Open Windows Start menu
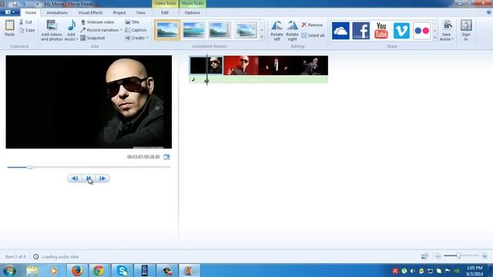 tap(9, 270)
